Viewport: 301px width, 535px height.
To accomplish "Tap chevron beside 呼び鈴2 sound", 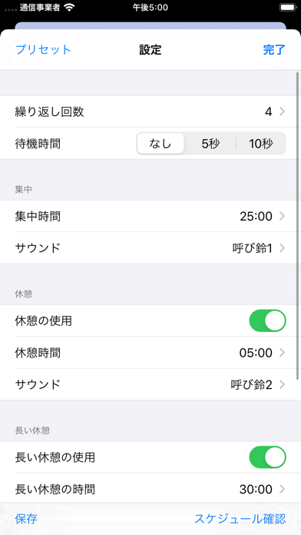I will point(282,384).
